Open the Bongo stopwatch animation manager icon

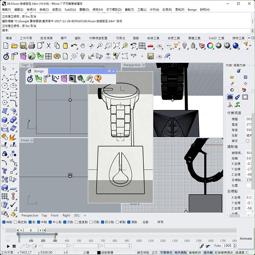30,78
